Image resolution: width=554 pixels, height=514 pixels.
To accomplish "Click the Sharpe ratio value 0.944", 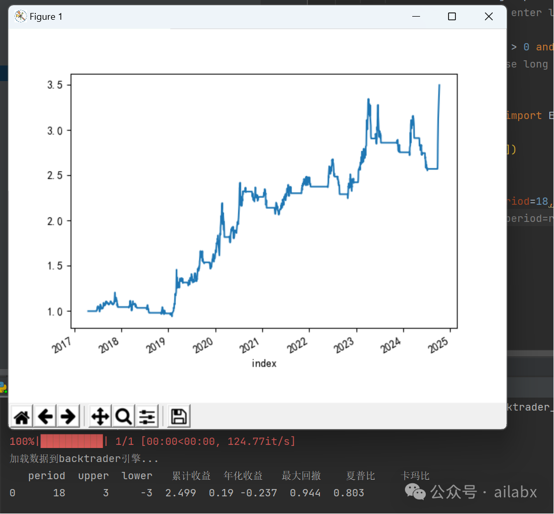I will click(x=305, y=493).
